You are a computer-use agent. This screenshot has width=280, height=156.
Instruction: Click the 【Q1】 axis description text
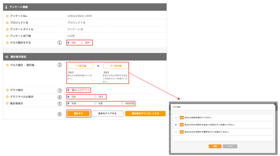(x=80, y=75)
